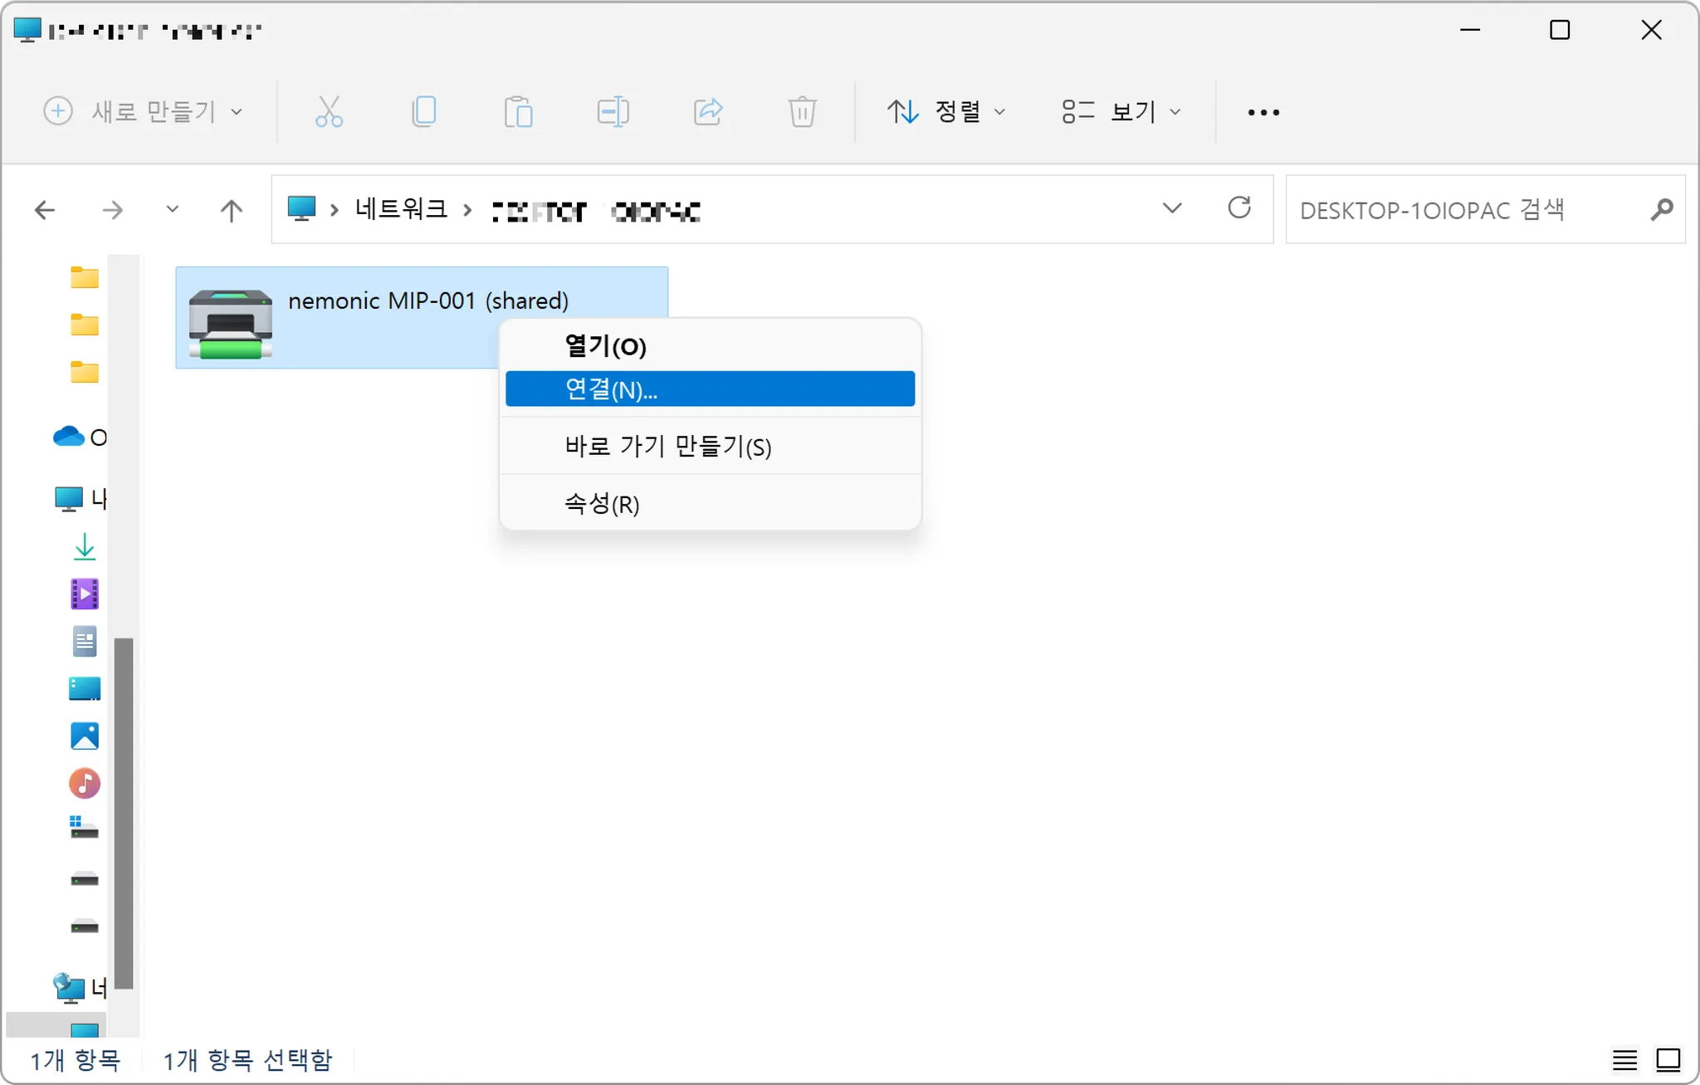Viewport: 1700px width, 1085px height.
Task: Open the 정렬 sort dropdown
Action: point(946,111)
